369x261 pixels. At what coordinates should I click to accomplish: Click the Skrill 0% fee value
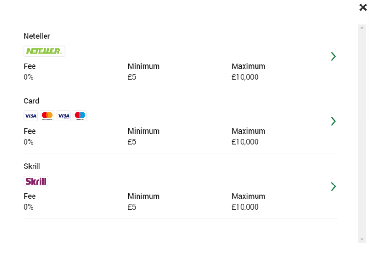(28, 207)
